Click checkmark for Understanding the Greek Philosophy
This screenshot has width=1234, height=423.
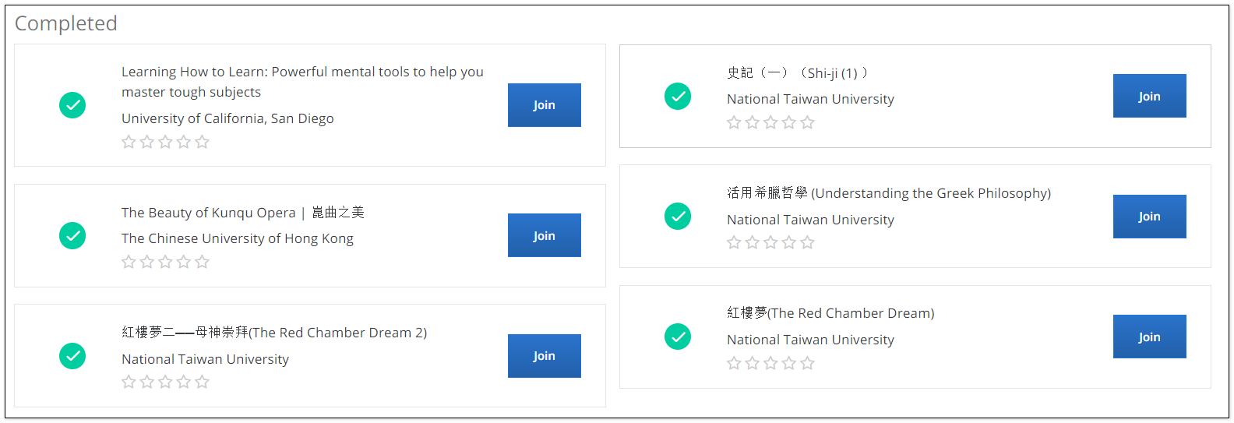(x=678, y=217)
